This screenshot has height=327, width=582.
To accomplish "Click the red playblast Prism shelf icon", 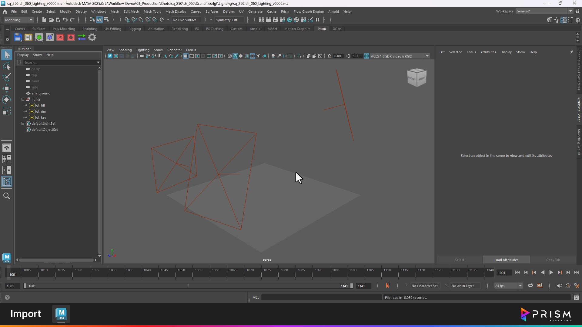I will pyautogui.click(x=60, y=38).
